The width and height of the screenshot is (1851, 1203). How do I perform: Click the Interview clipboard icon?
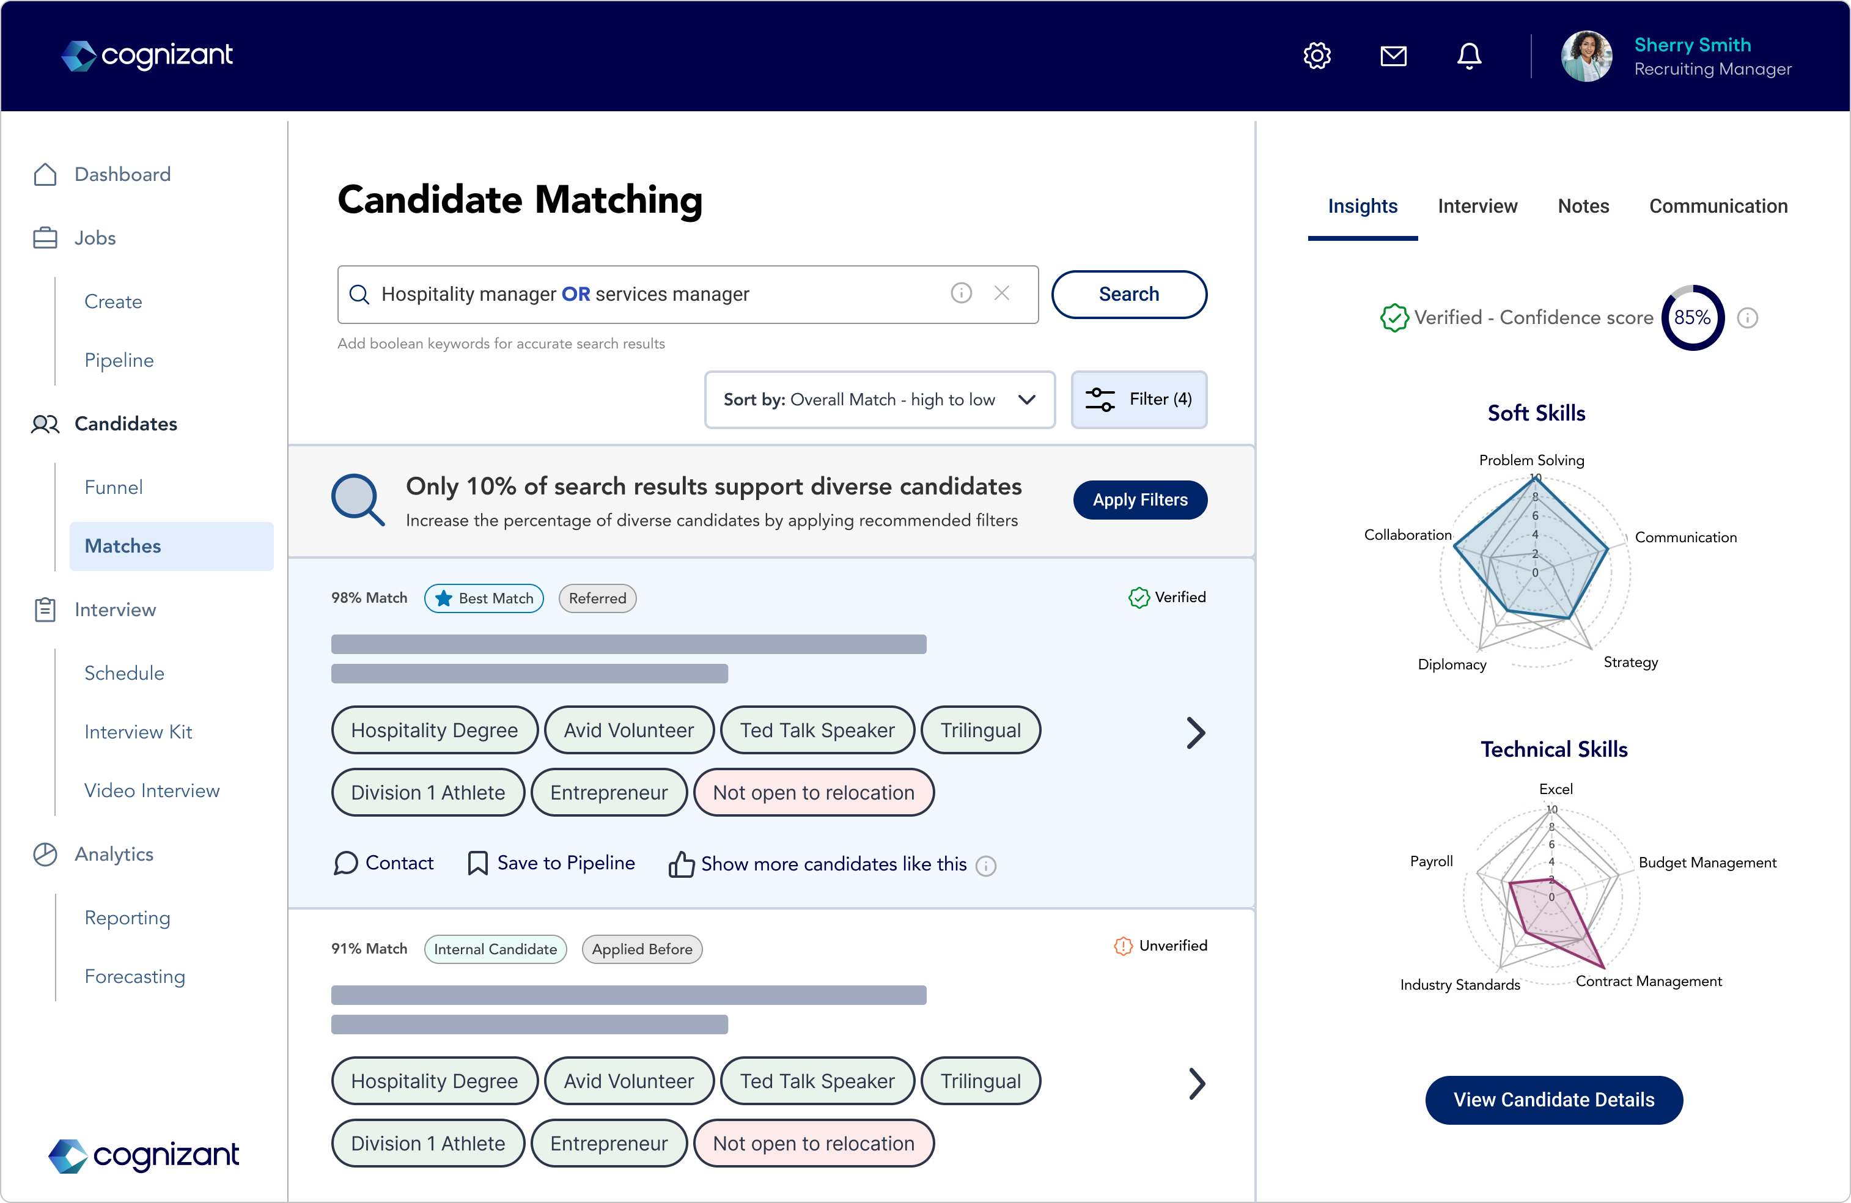(x=45, y=609)
